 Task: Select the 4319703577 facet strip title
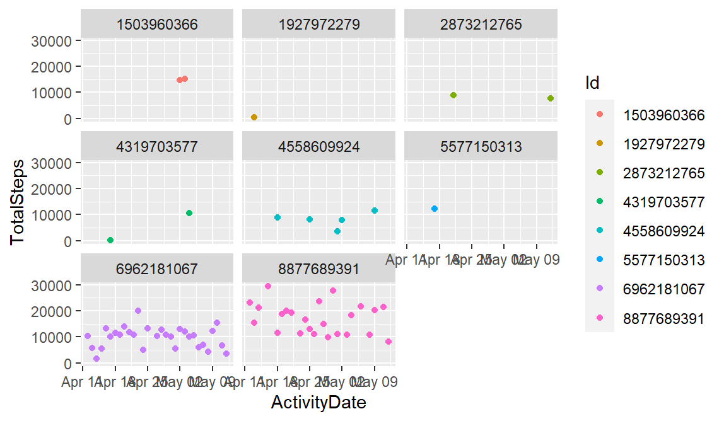point(158,147)
